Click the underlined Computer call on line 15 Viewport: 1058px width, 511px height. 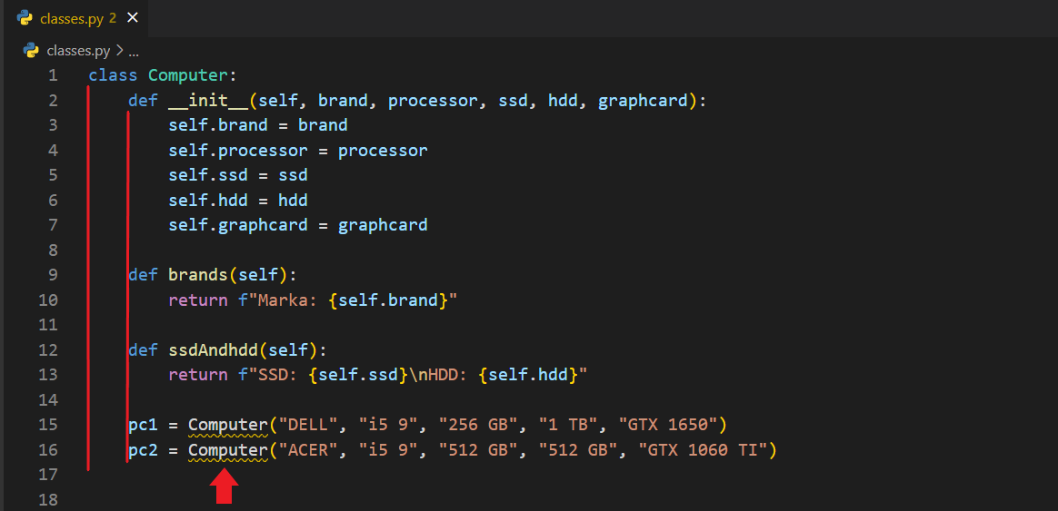pos(228,425)
